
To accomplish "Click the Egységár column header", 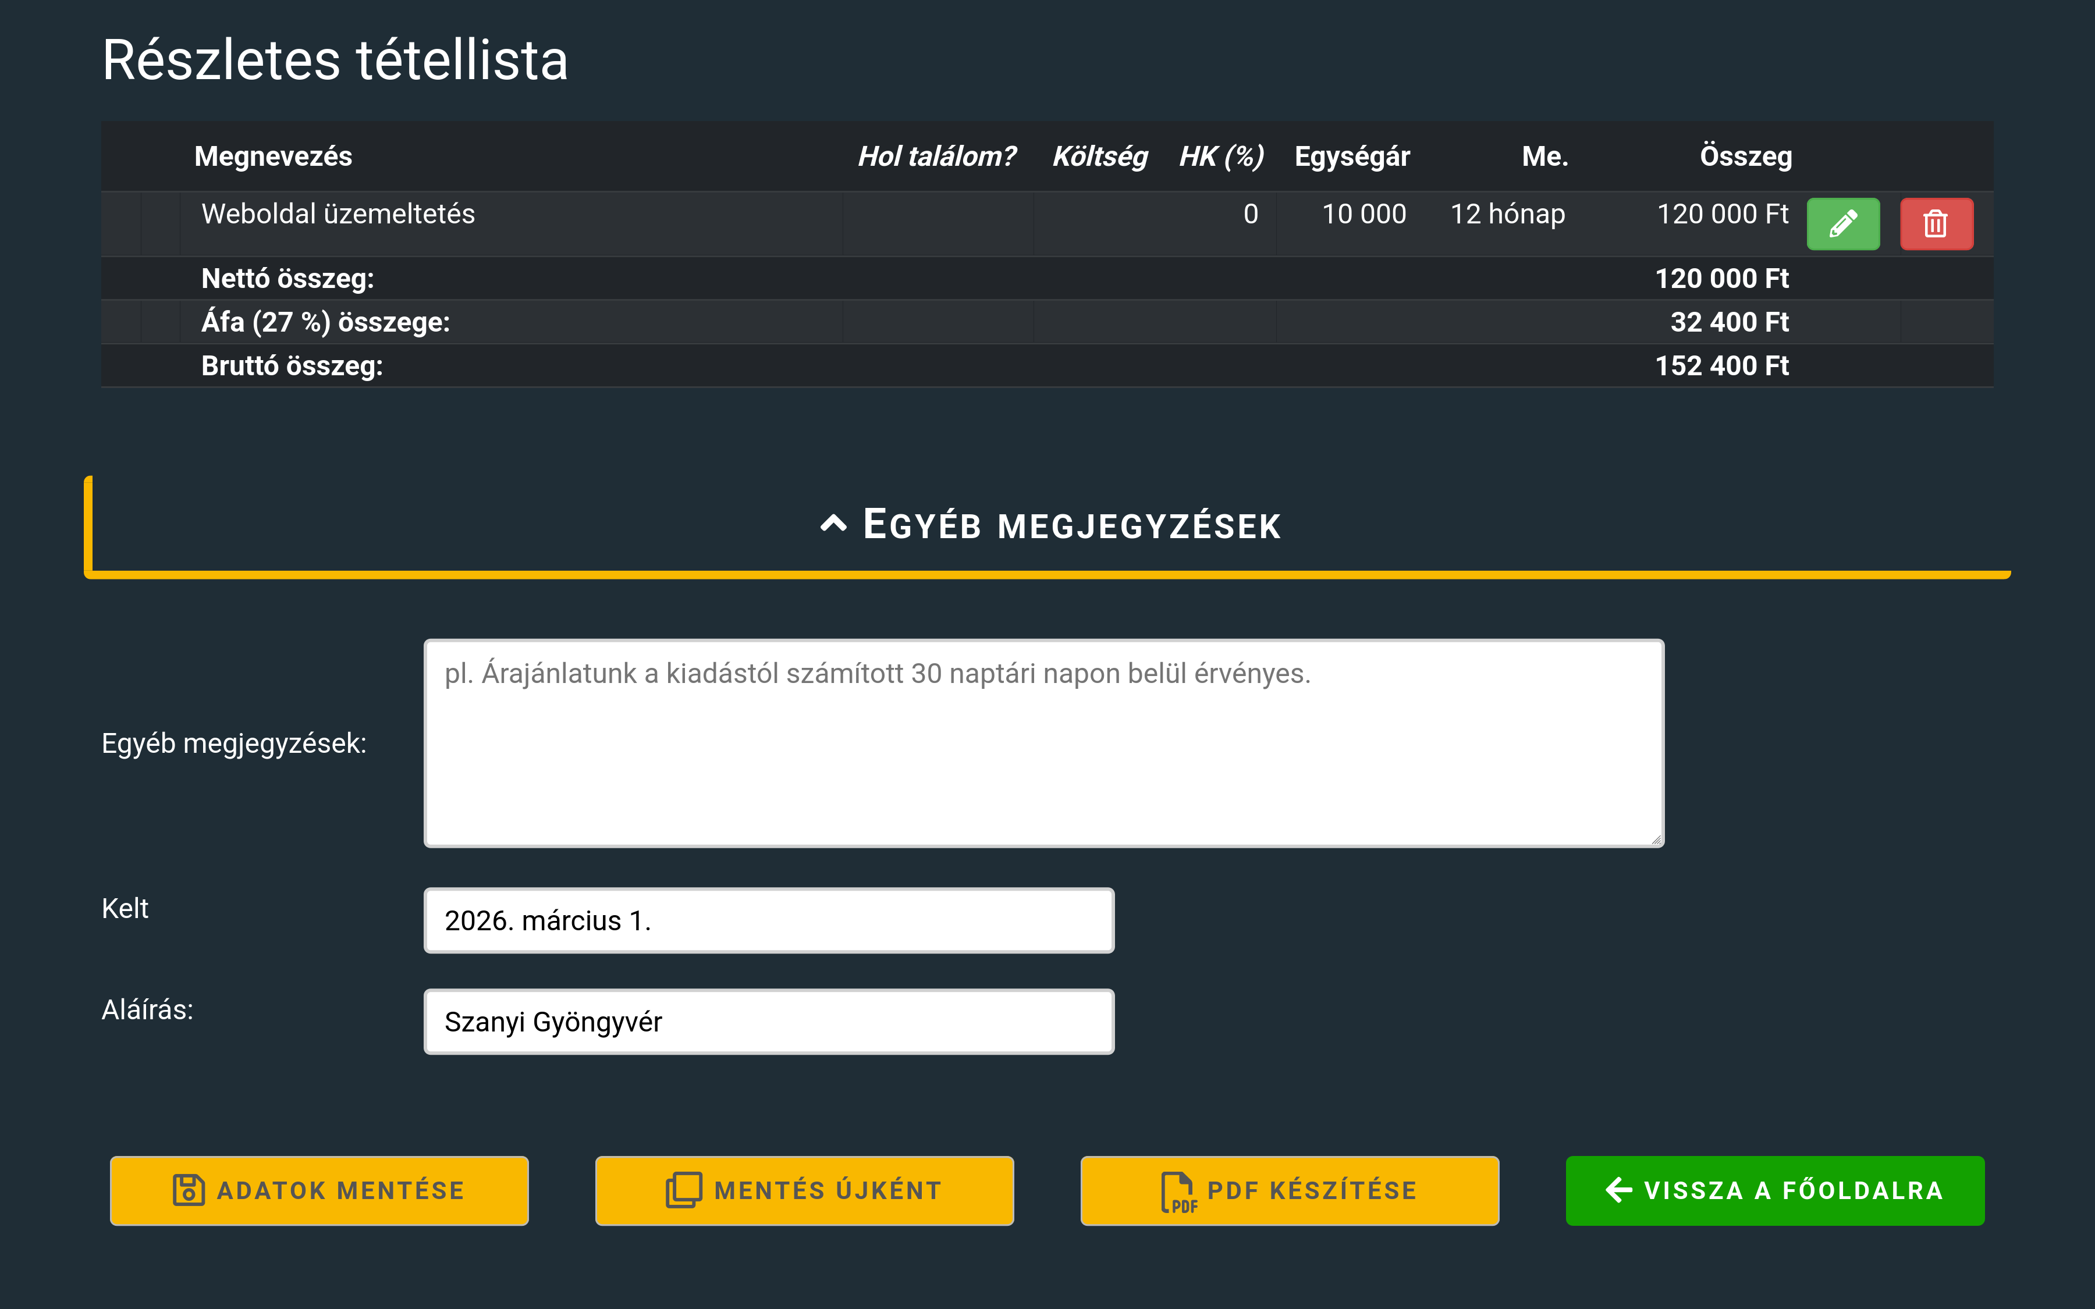I will pos(1352,156).
